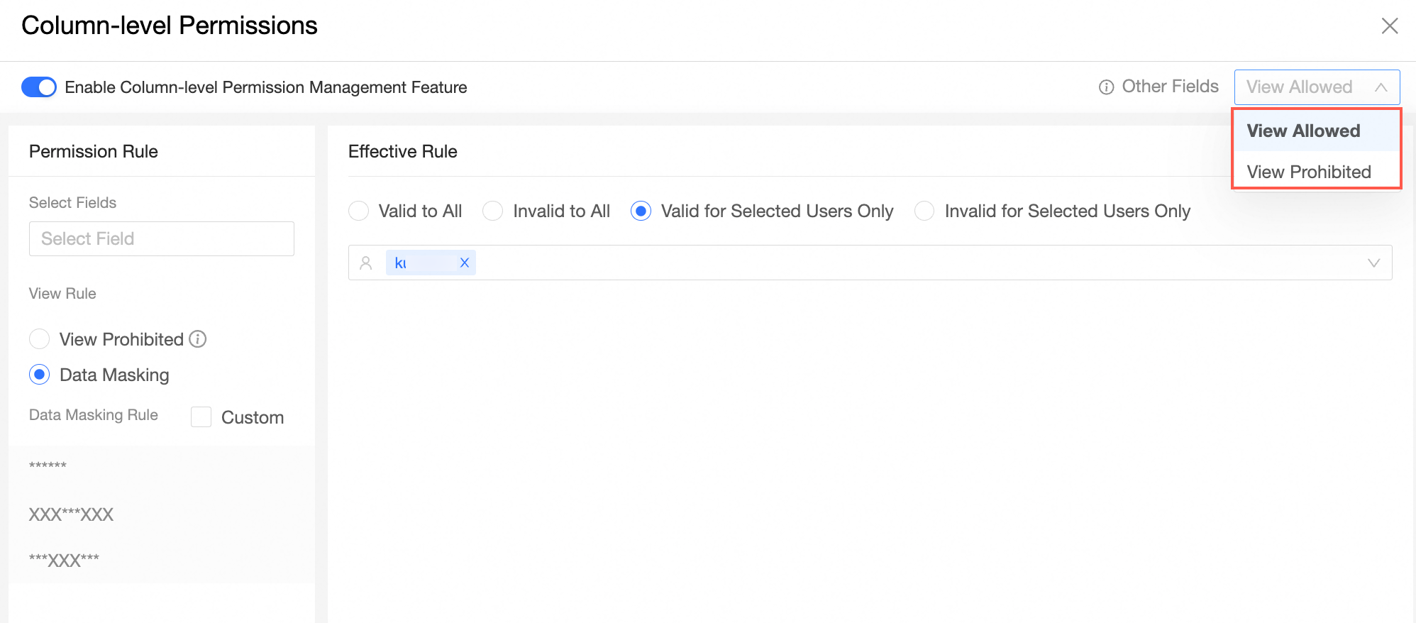Toggle Enable Column-level Permission Management switch
This screenshot has width=1416, height=623.
[x=39, y=87]
